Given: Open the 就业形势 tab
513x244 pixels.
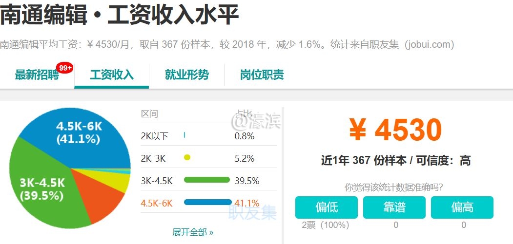Looking at the screenshot, I should tap(186, 75).
